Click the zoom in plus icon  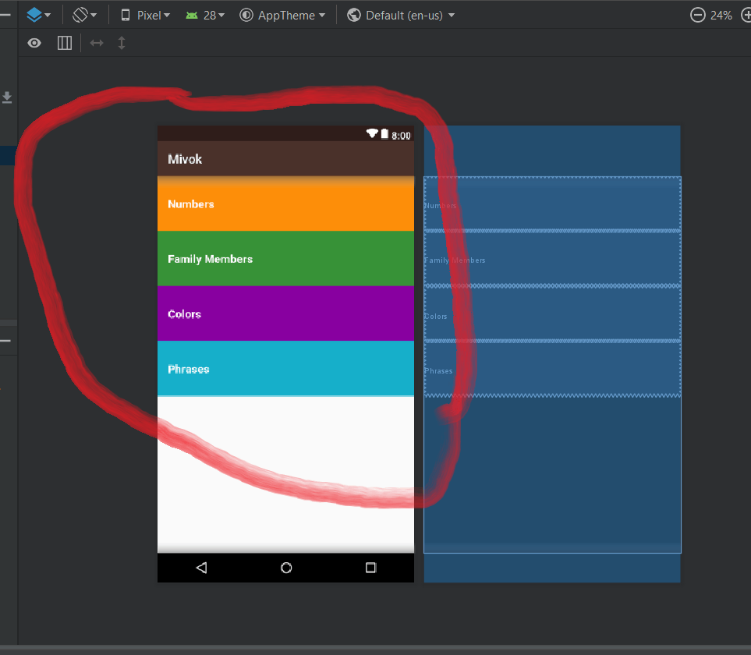tap(747, 15)
